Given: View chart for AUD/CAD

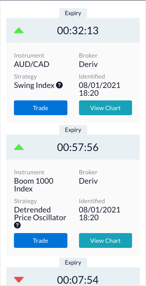Looking at the screenshot, I should [105, 108].
